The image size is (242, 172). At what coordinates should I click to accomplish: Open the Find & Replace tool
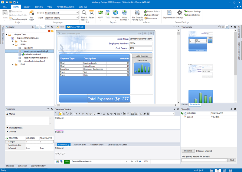click(x=84, y=15)
